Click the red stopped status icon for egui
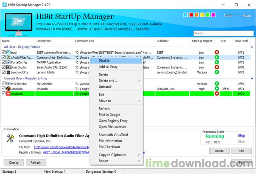Screen dimensions: 256x174 tap(217, 52)
